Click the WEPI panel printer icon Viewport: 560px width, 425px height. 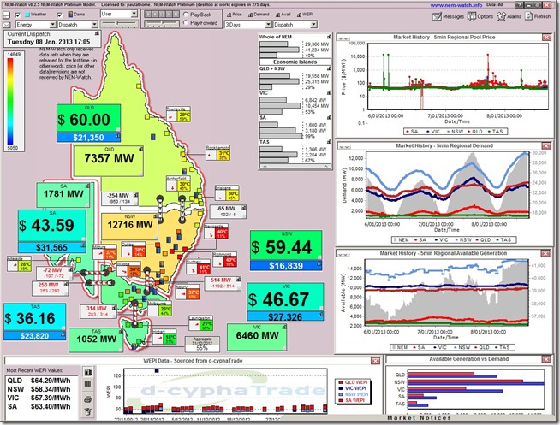pos(88,399)
